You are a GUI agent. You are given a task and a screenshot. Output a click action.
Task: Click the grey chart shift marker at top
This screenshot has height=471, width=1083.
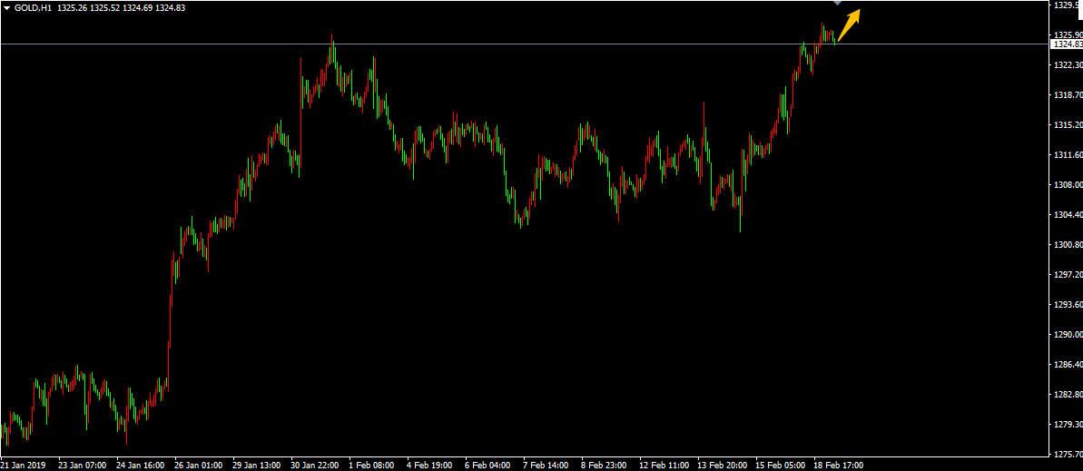837,3
